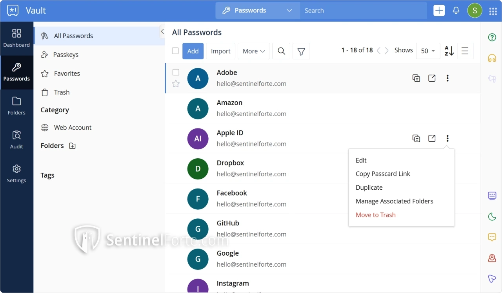The height and width of the screenshot is (293, 502).
Task: Open the Audit sidebar section
Action: tap(16, 140)
